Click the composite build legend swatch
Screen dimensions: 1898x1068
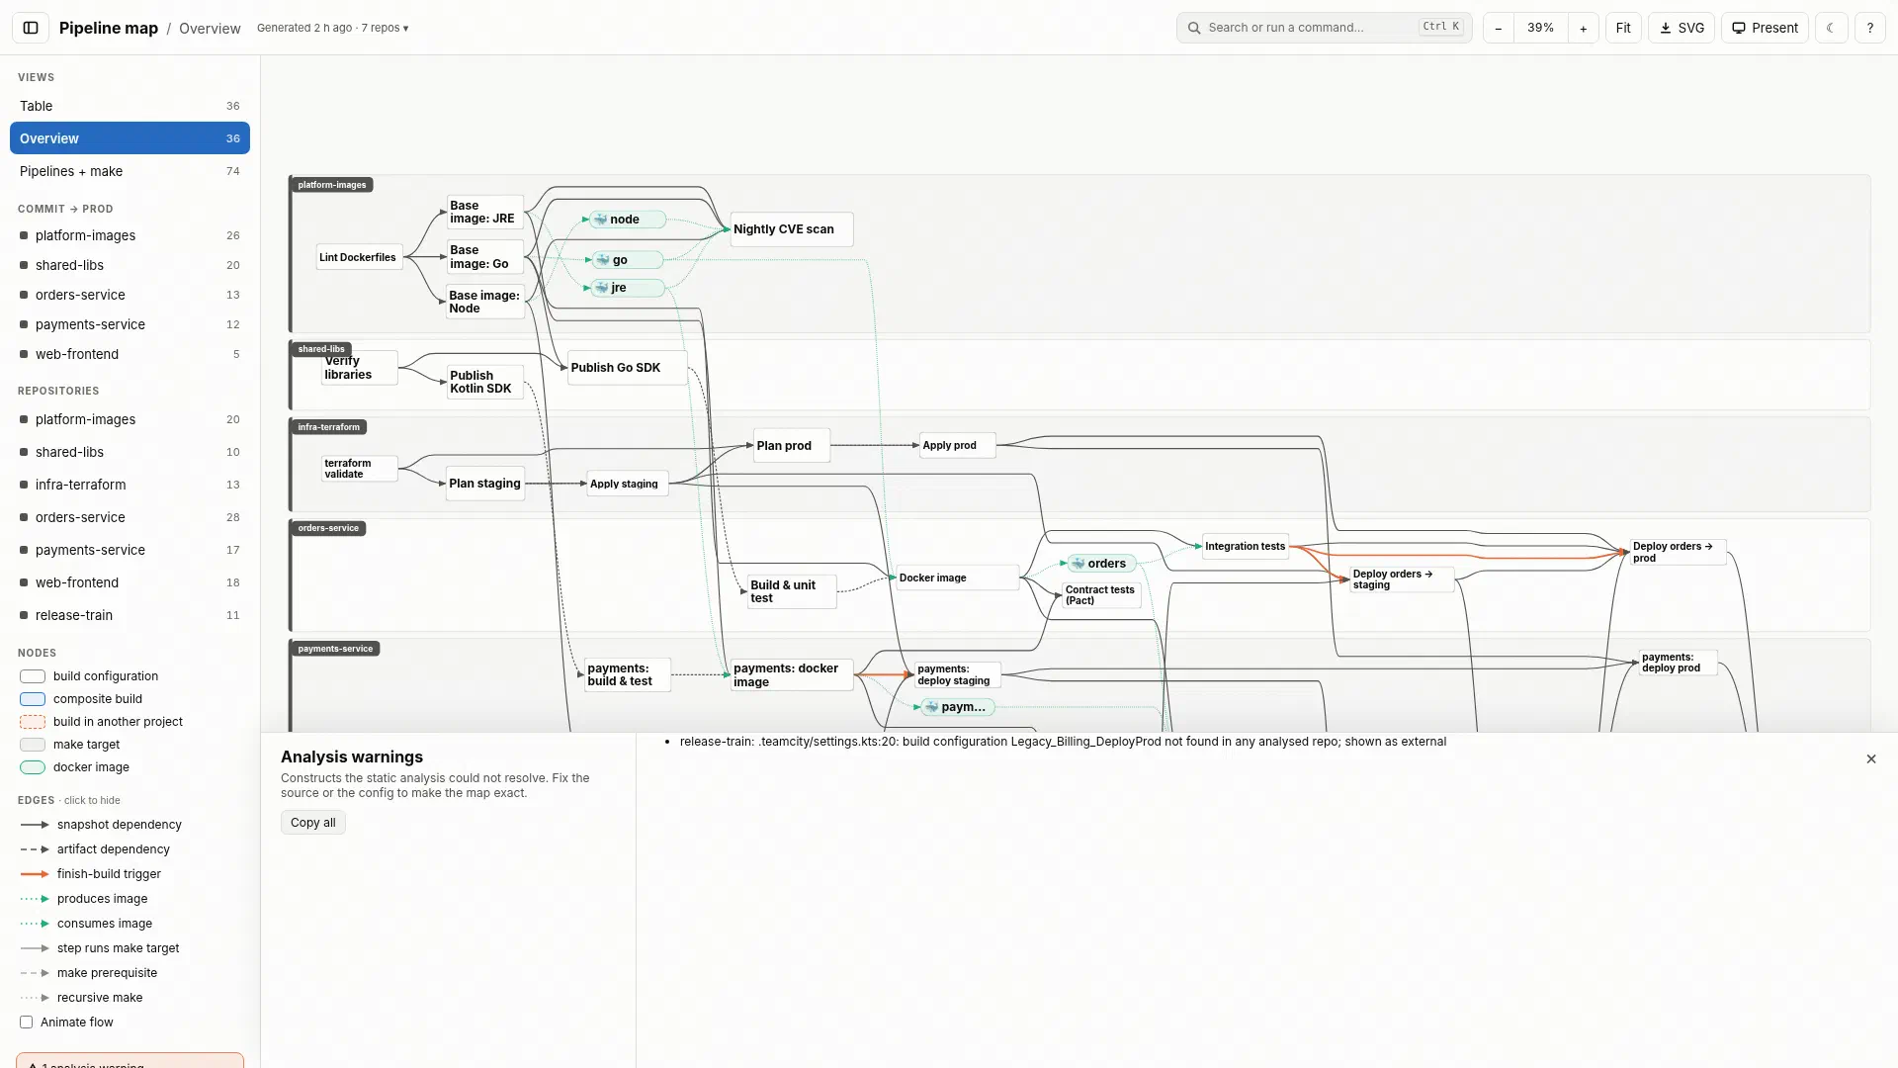(x=33, y=699)
